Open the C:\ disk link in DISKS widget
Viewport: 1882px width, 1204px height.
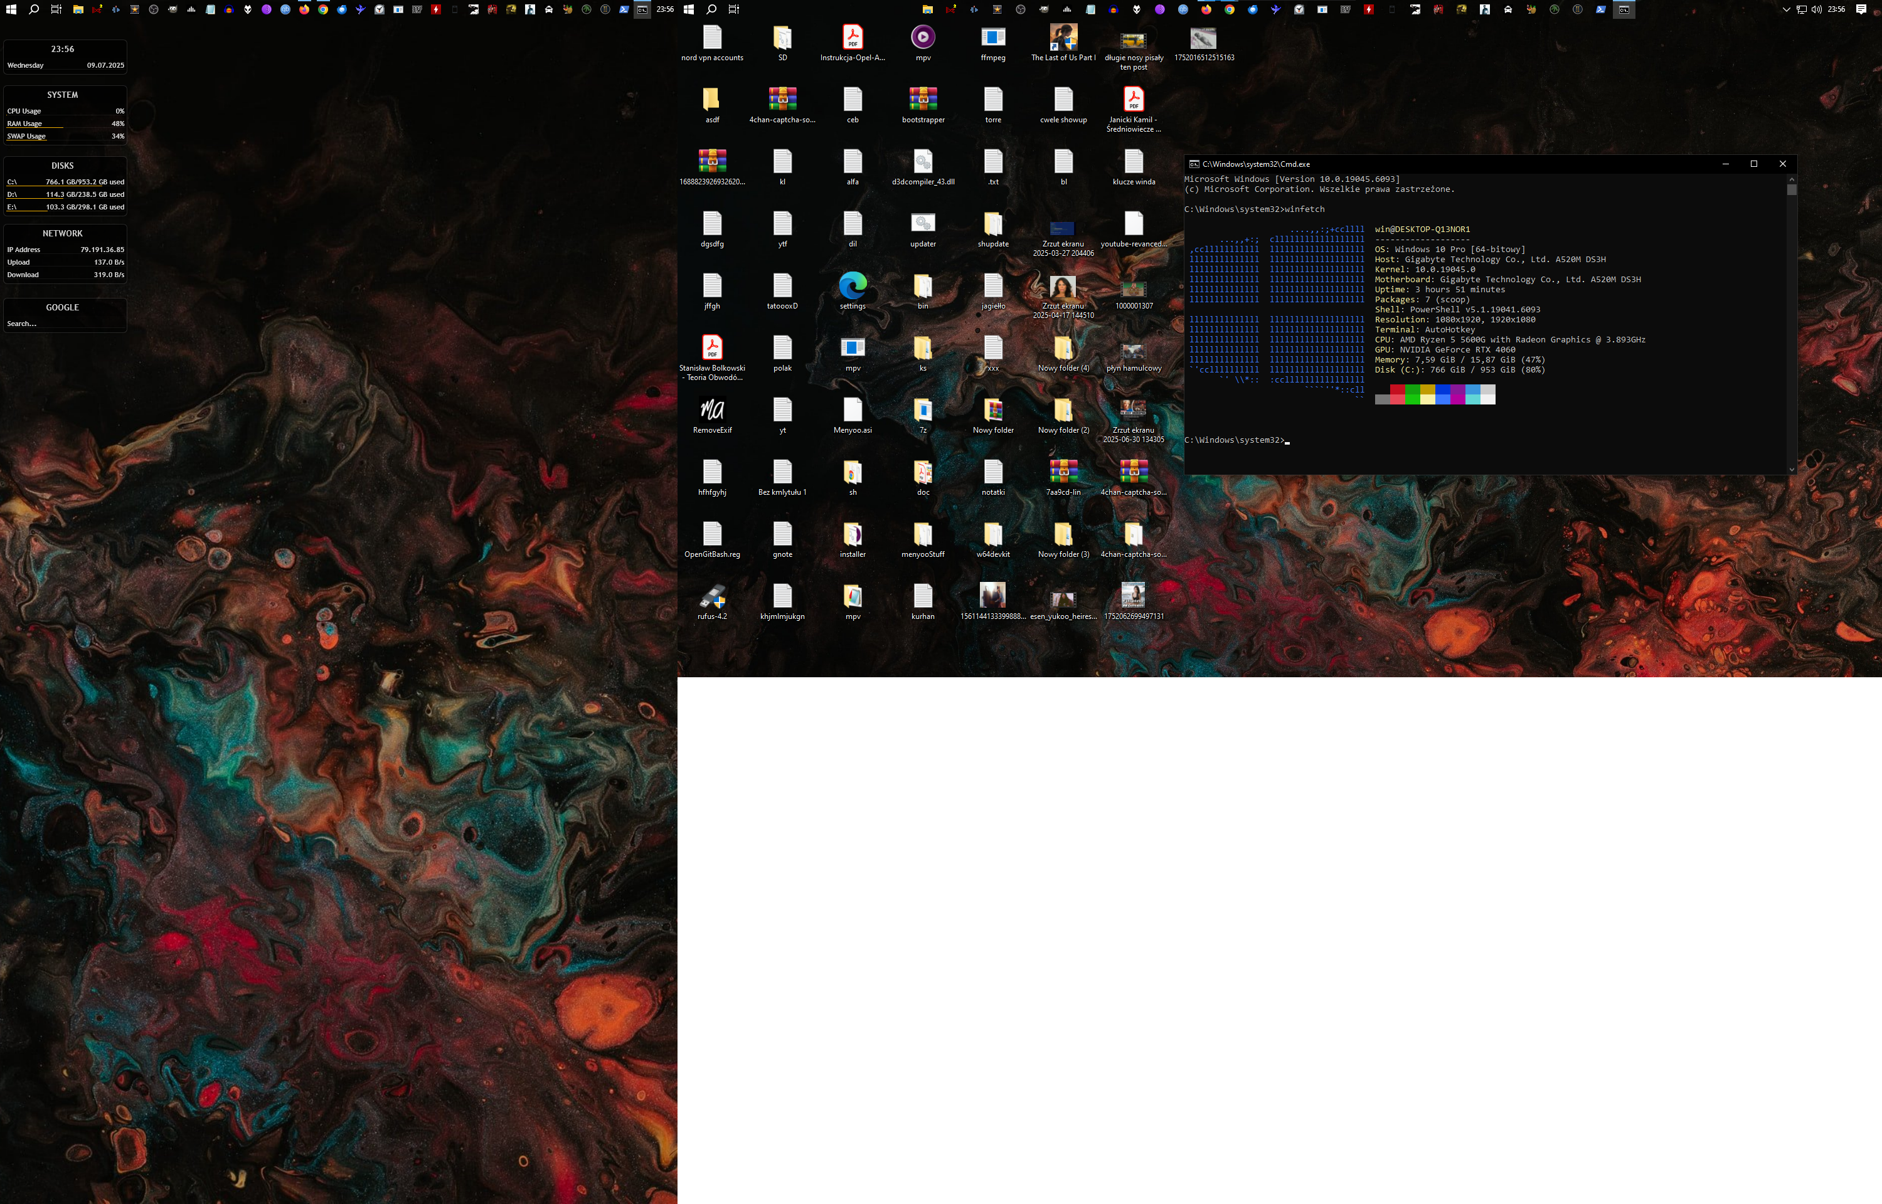tap(12, 182)
